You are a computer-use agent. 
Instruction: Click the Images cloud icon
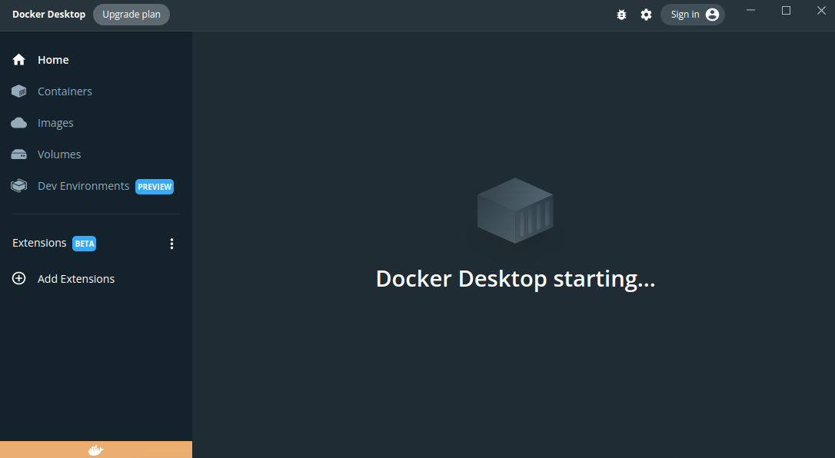18,123
